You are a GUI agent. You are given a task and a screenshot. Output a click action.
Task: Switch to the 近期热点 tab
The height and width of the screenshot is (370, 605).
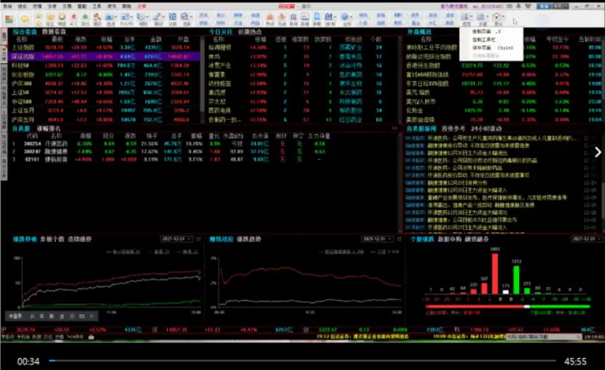click(x=239, y=32)
